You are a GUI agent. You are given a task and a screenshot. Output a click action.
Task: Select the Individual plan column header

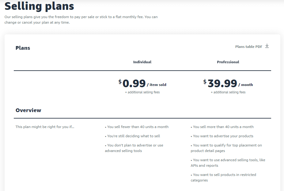[142, 62]
